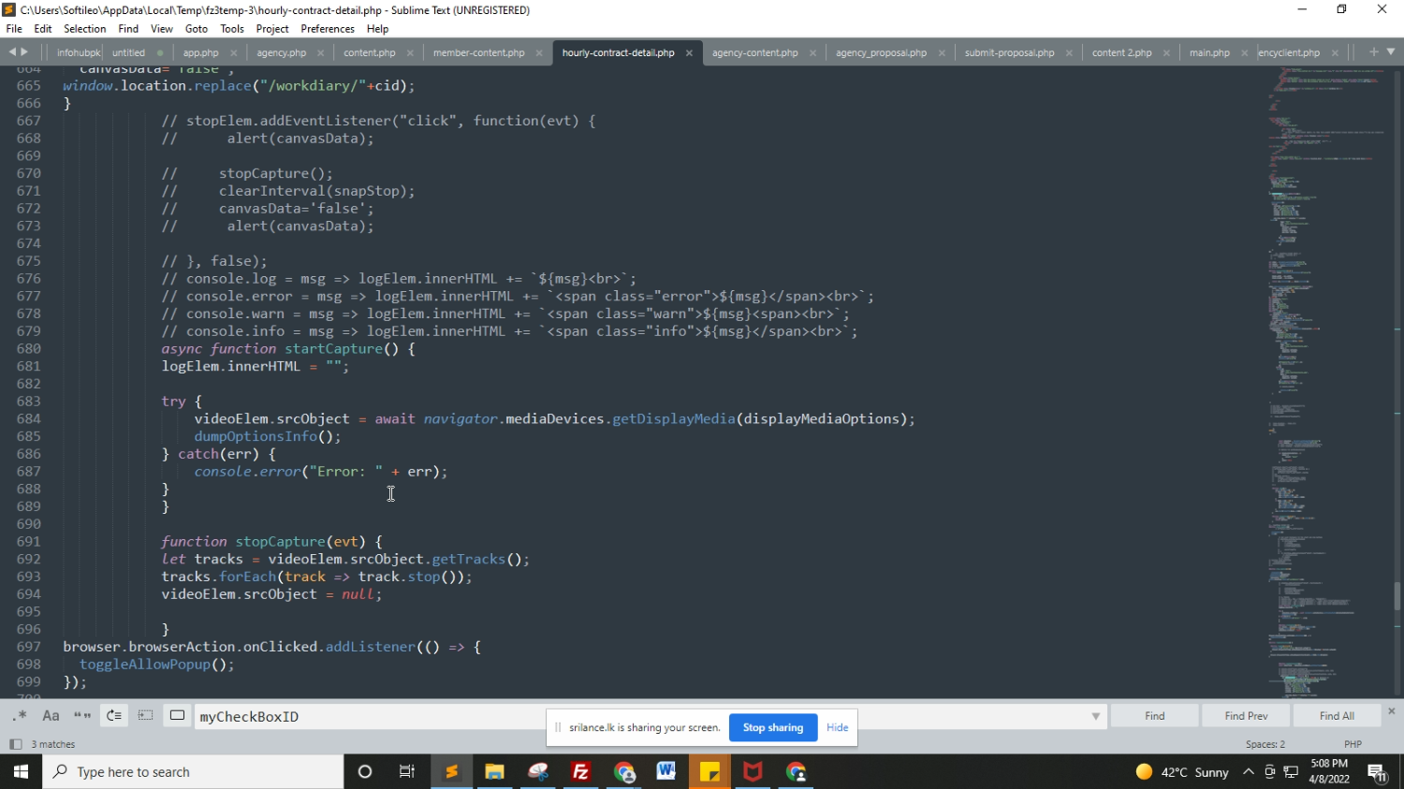Toggle the sidebar icon in status bar
Image resolution: width=1404 pixels, height=789 pixels.
coord(15,744)
